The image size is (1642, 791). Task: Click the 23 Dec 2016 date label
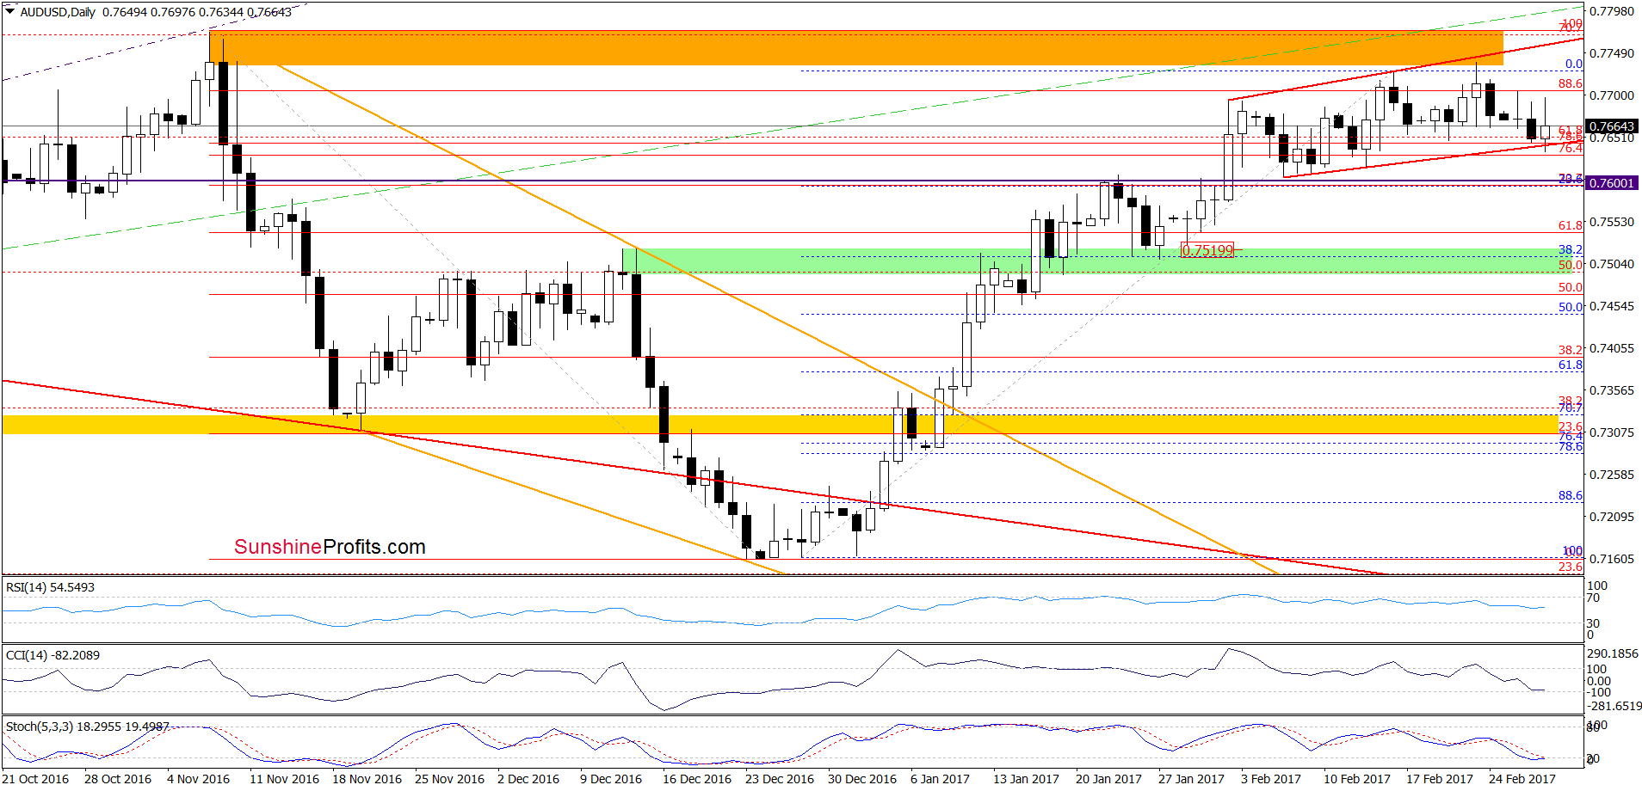click(780, 779)
